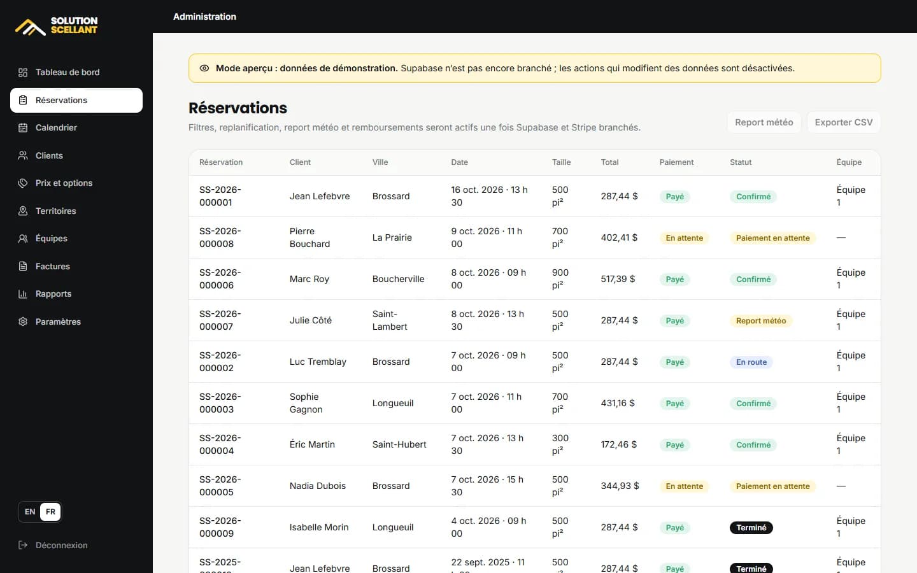Open the Factures menu item
The height and width of the screenshot is (573, 917).
[76, 266]
